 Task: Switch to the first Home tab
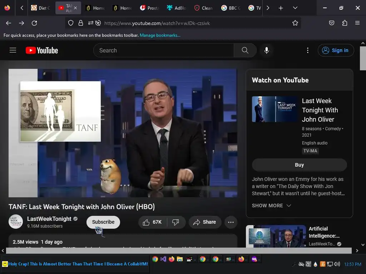point(95,8)
